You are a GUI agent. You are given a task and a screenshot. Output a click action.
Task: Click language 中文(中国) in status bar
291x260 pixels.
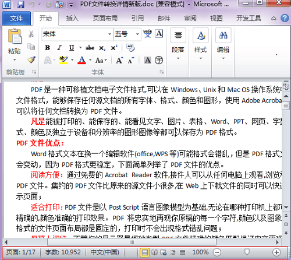pos(105,252)
